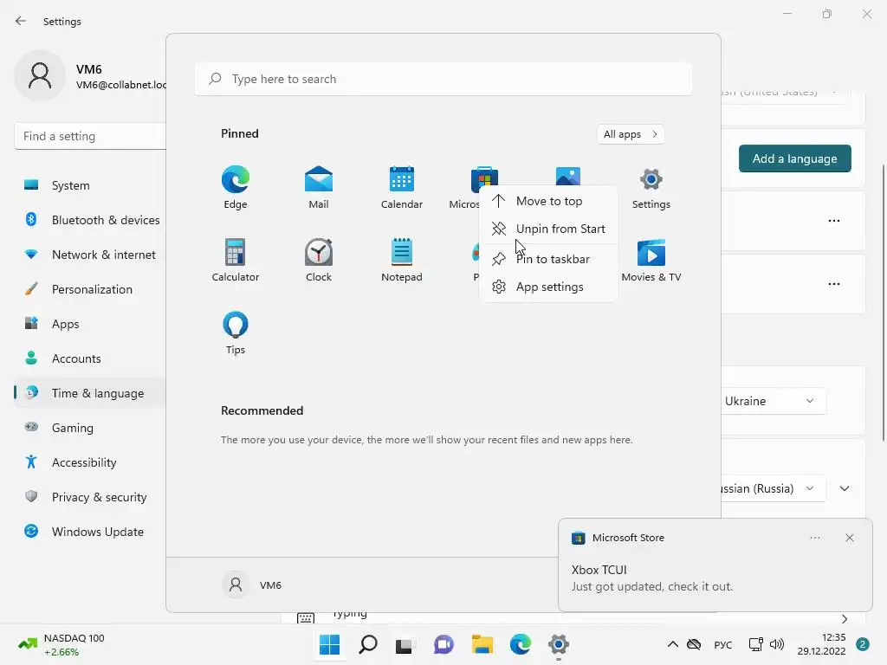887x665 pixels.
Task: Go back in Settings window
Action: (x=21, y=21)
